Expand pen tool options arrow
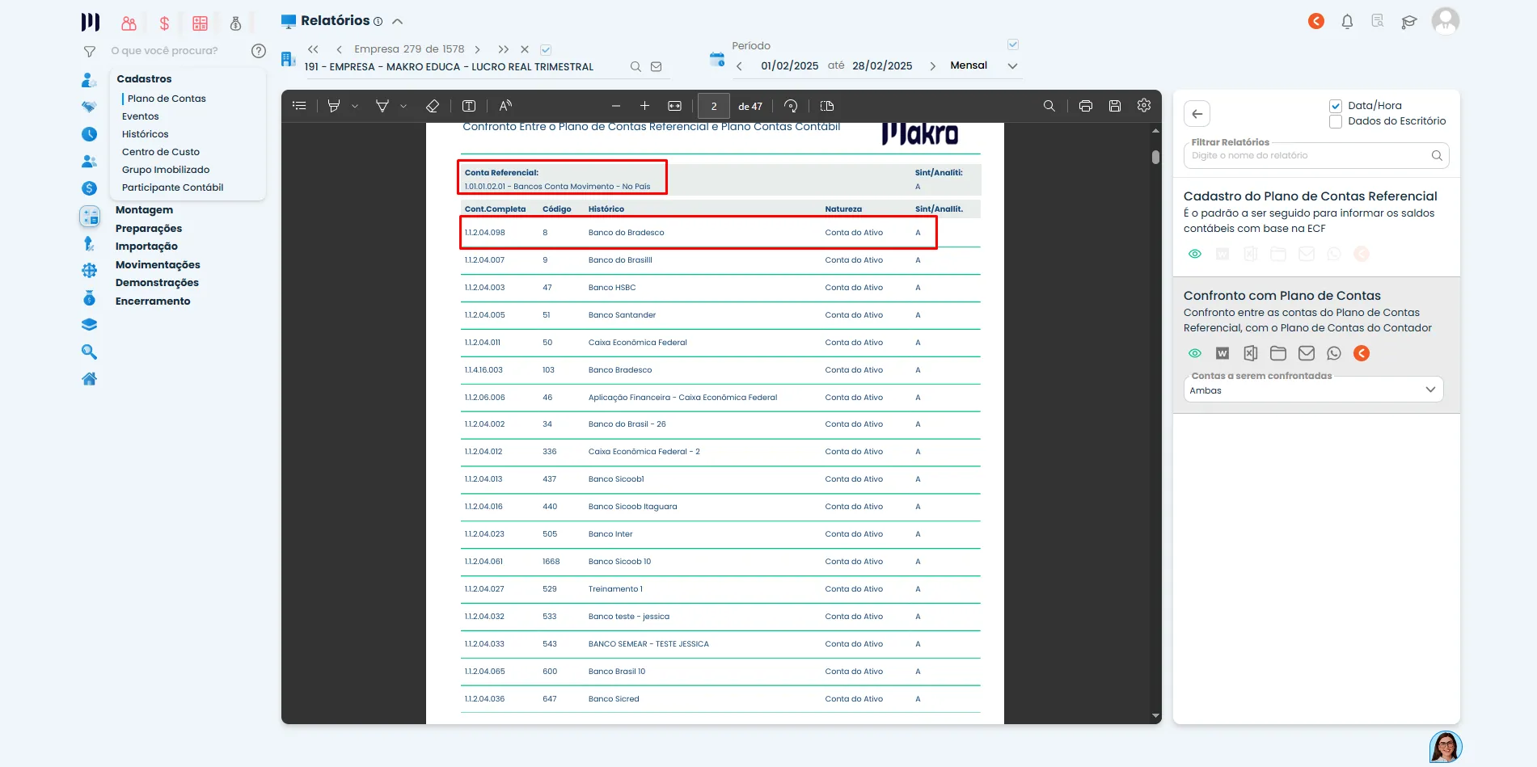This screenshot has width=1537, height=767. (403, 106)
